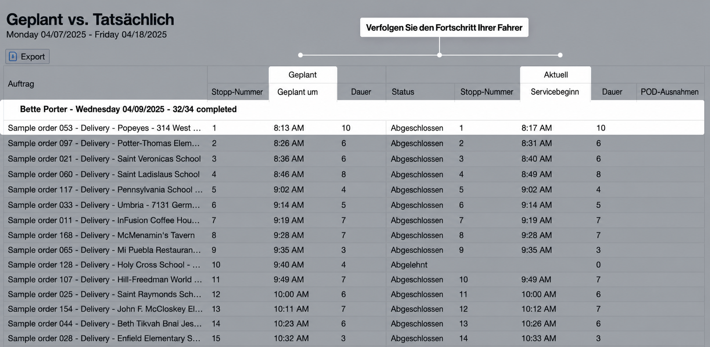
Task: Click the Verfolgen Sie den Fortschritt tooltip
Action: [444, 27]
